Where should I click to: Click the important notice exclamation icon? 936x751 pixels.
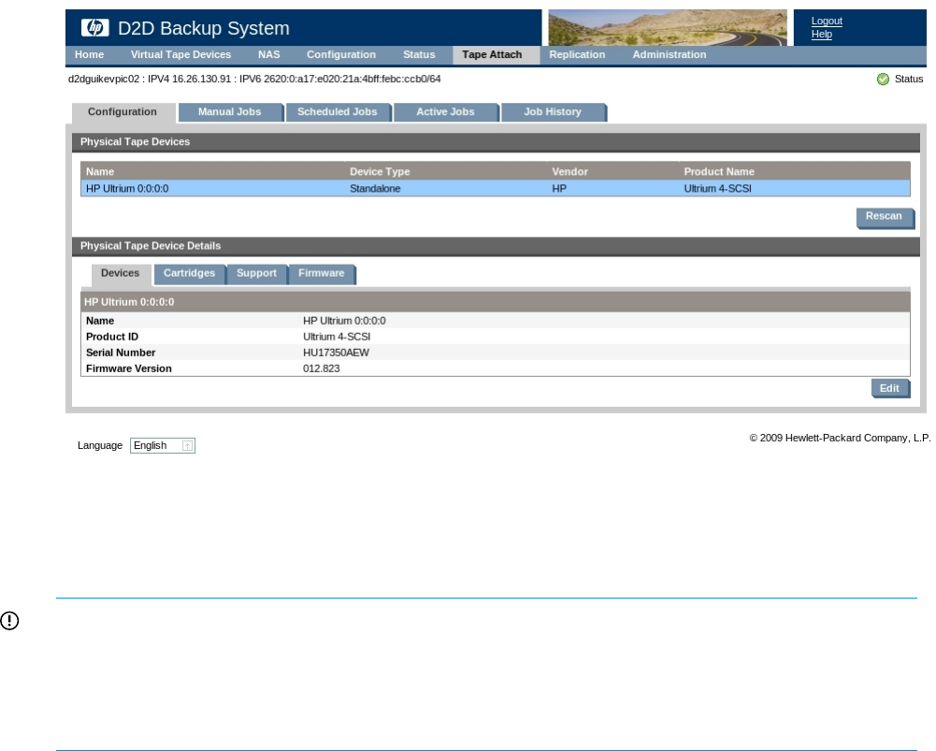[x=9, y=620]
